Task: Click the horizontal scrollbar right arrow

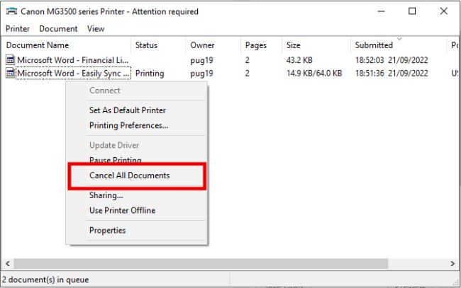Action: click(454, 263)
